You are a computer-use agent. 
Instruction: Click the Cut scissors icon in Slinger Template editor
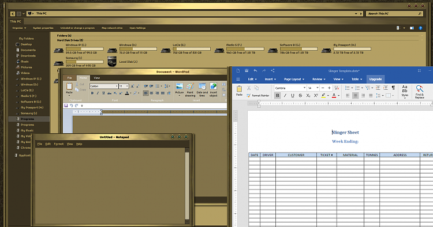tap(248, 88)
